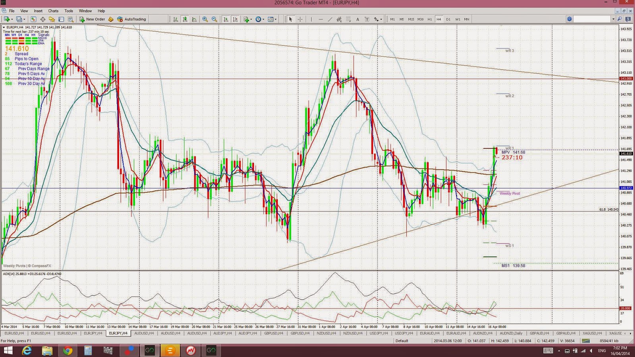This screenshot has width=635, height=357.
Task: Toggle chart auto scroll
Action: click(226, 19)
